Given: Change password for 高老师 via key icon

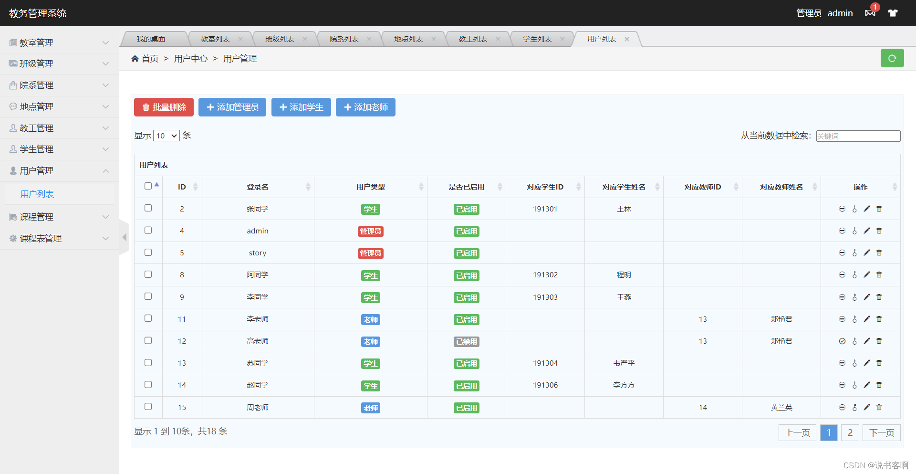Looking at the screenshot, I should (854, 341).
